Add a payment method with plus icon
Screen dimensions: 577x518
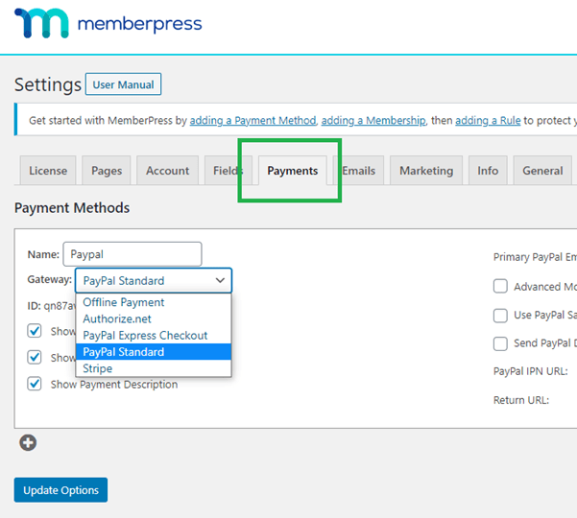coord(28,442)
